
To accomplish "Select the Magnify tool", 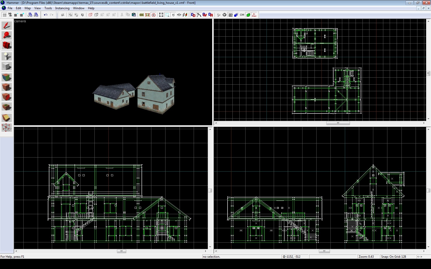I will pyautogui.click(x=7, y=35).
